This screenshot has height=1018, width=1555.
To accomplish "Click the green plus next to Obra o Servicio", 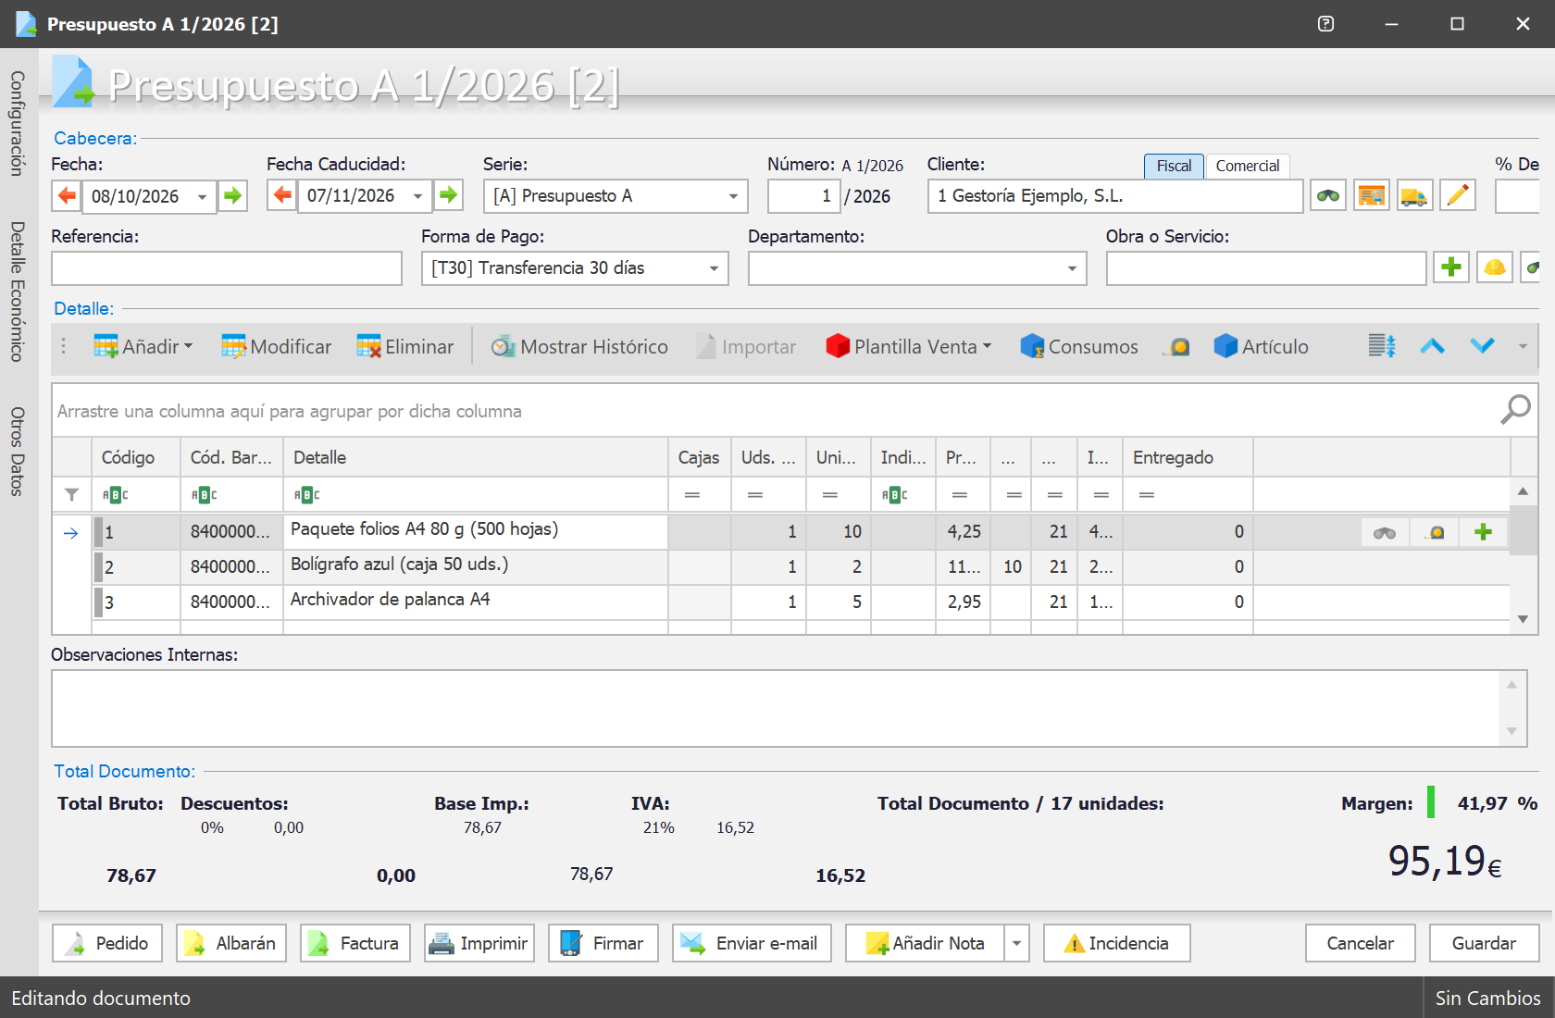I will (1451, 267).
